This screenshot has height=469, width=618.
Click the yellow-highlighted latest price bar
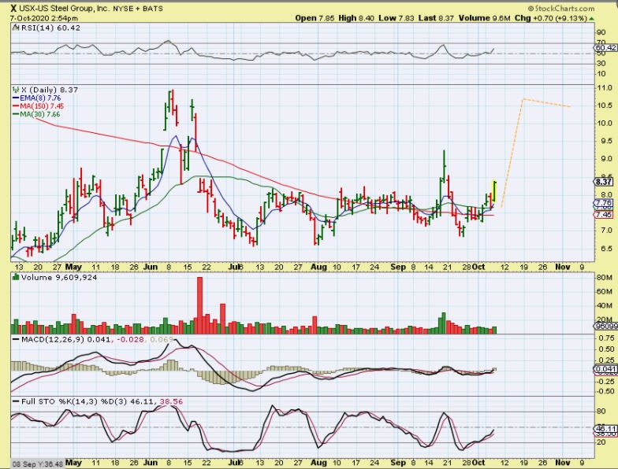[493, 191]
